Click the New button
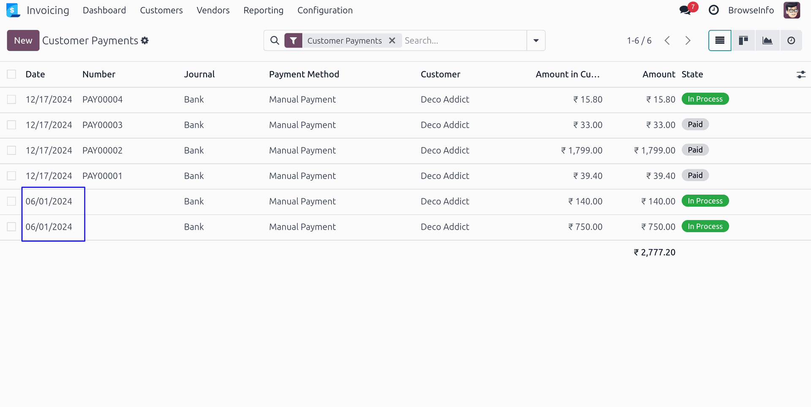This screenshot has width=811, height=407. click(x=23, y=41)
